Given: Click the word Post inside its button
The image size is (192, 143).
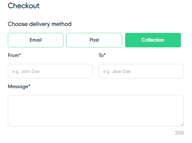Looking at the screenshot, I should [x=94, y=40].
